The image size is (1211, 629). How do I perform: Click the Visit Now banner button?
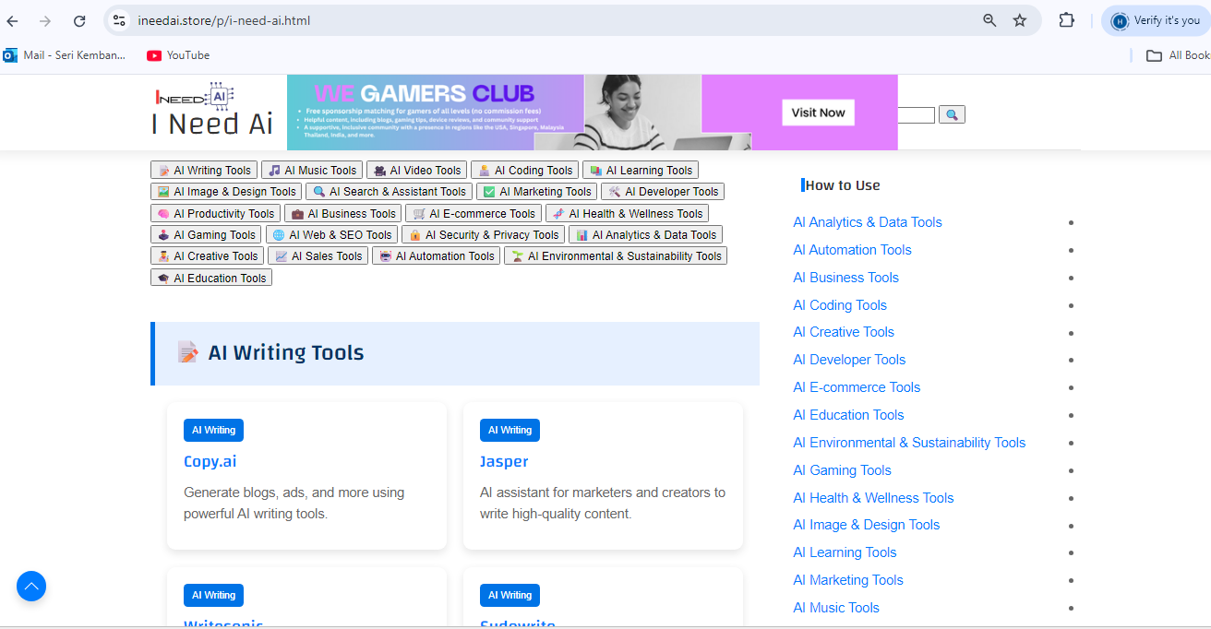coord(818,113)
